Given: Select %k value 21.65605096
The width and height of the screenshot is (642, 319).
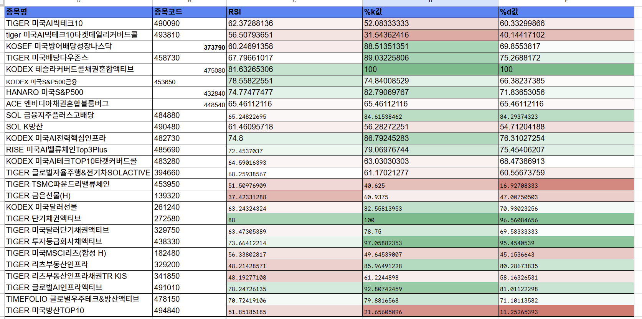Looking at the screenshot, I should point(430,311).
